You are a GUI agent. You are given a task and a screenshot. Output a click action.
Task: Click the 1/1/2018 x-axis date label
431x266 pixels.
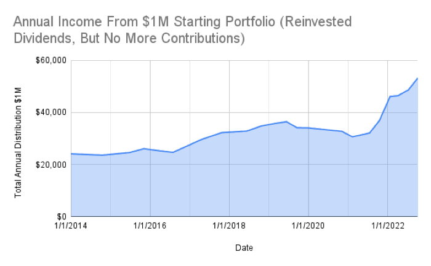coord(229,226)
